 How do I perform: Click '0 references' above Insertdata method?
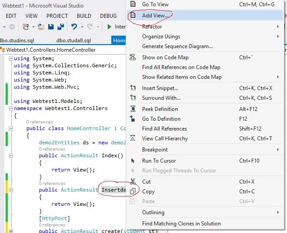point(52,184)
